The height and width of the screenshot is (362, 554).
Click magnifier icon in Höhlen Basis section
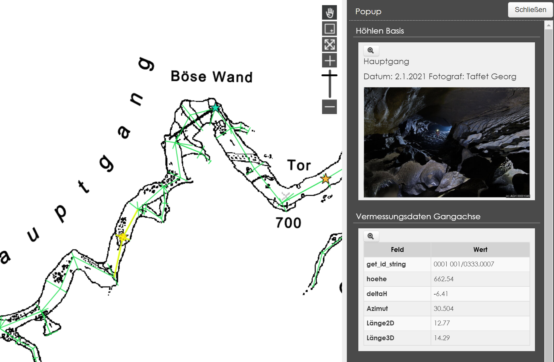371,51
